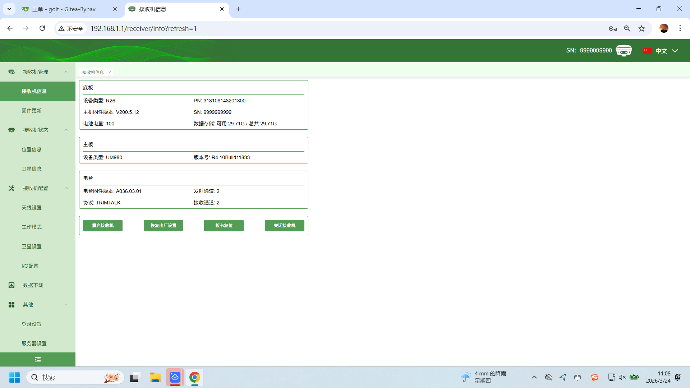The height and width of the screenshot is (388, 690).
Task: Click the 其他 four-dots icon
Action: coord(11,305)
